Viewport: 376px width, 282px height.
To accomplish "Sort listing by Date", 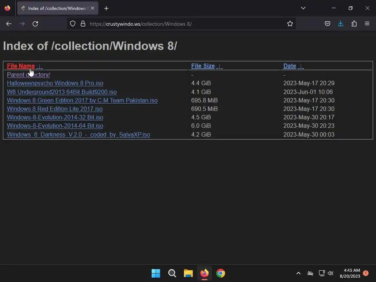I will [x=290, y=66].
